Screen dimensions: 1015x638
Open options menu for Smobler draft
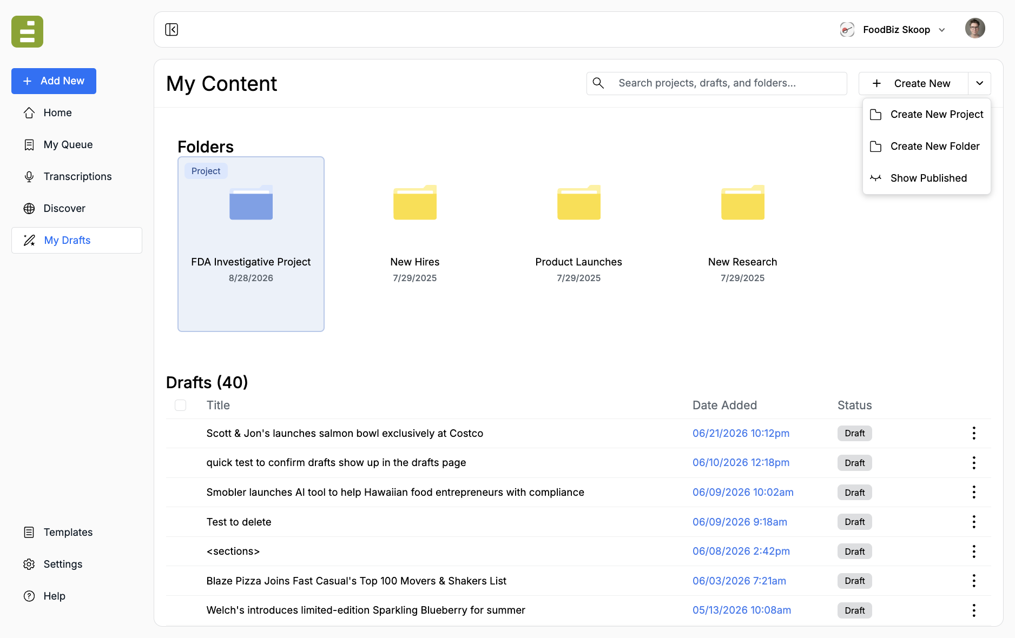[973, 492]
